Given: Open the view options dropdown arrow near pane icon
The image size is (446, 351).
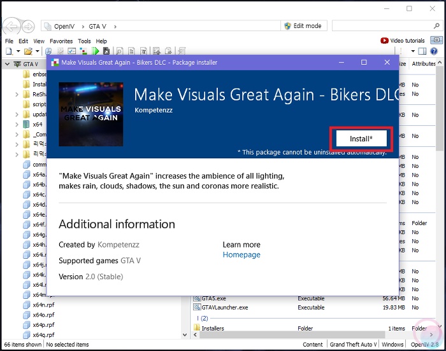Looking at the screenshot, I should coord(413,51).
